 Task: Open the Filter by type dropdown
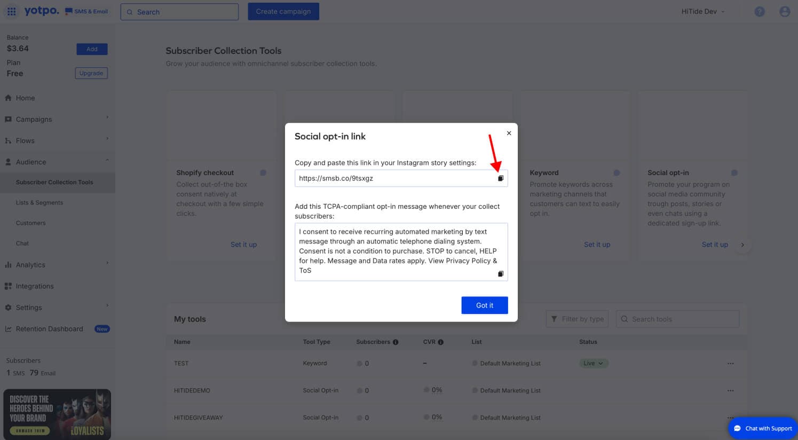coord(578,319)
